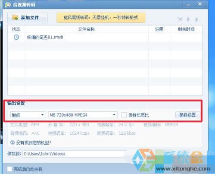Screen dimensions: 215x174
Task: Minimize the 音视频转码 window
Action: point(188,5)
